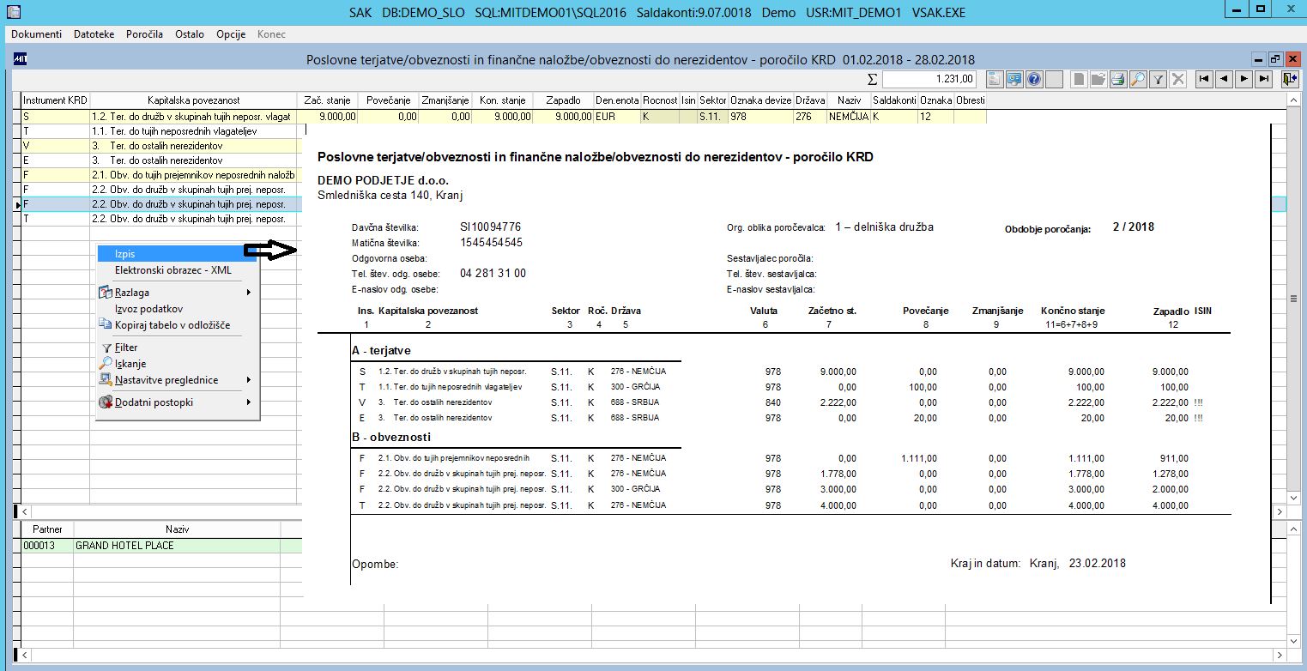Expand Dodatni postopki submenu
The height and width of the screenshot is (671, 1307).
tap(177, 402)
